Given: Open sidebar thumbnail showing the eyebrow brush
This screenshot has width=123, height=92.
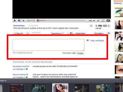Looking at the screenshot, I should (x=119, y=13).
